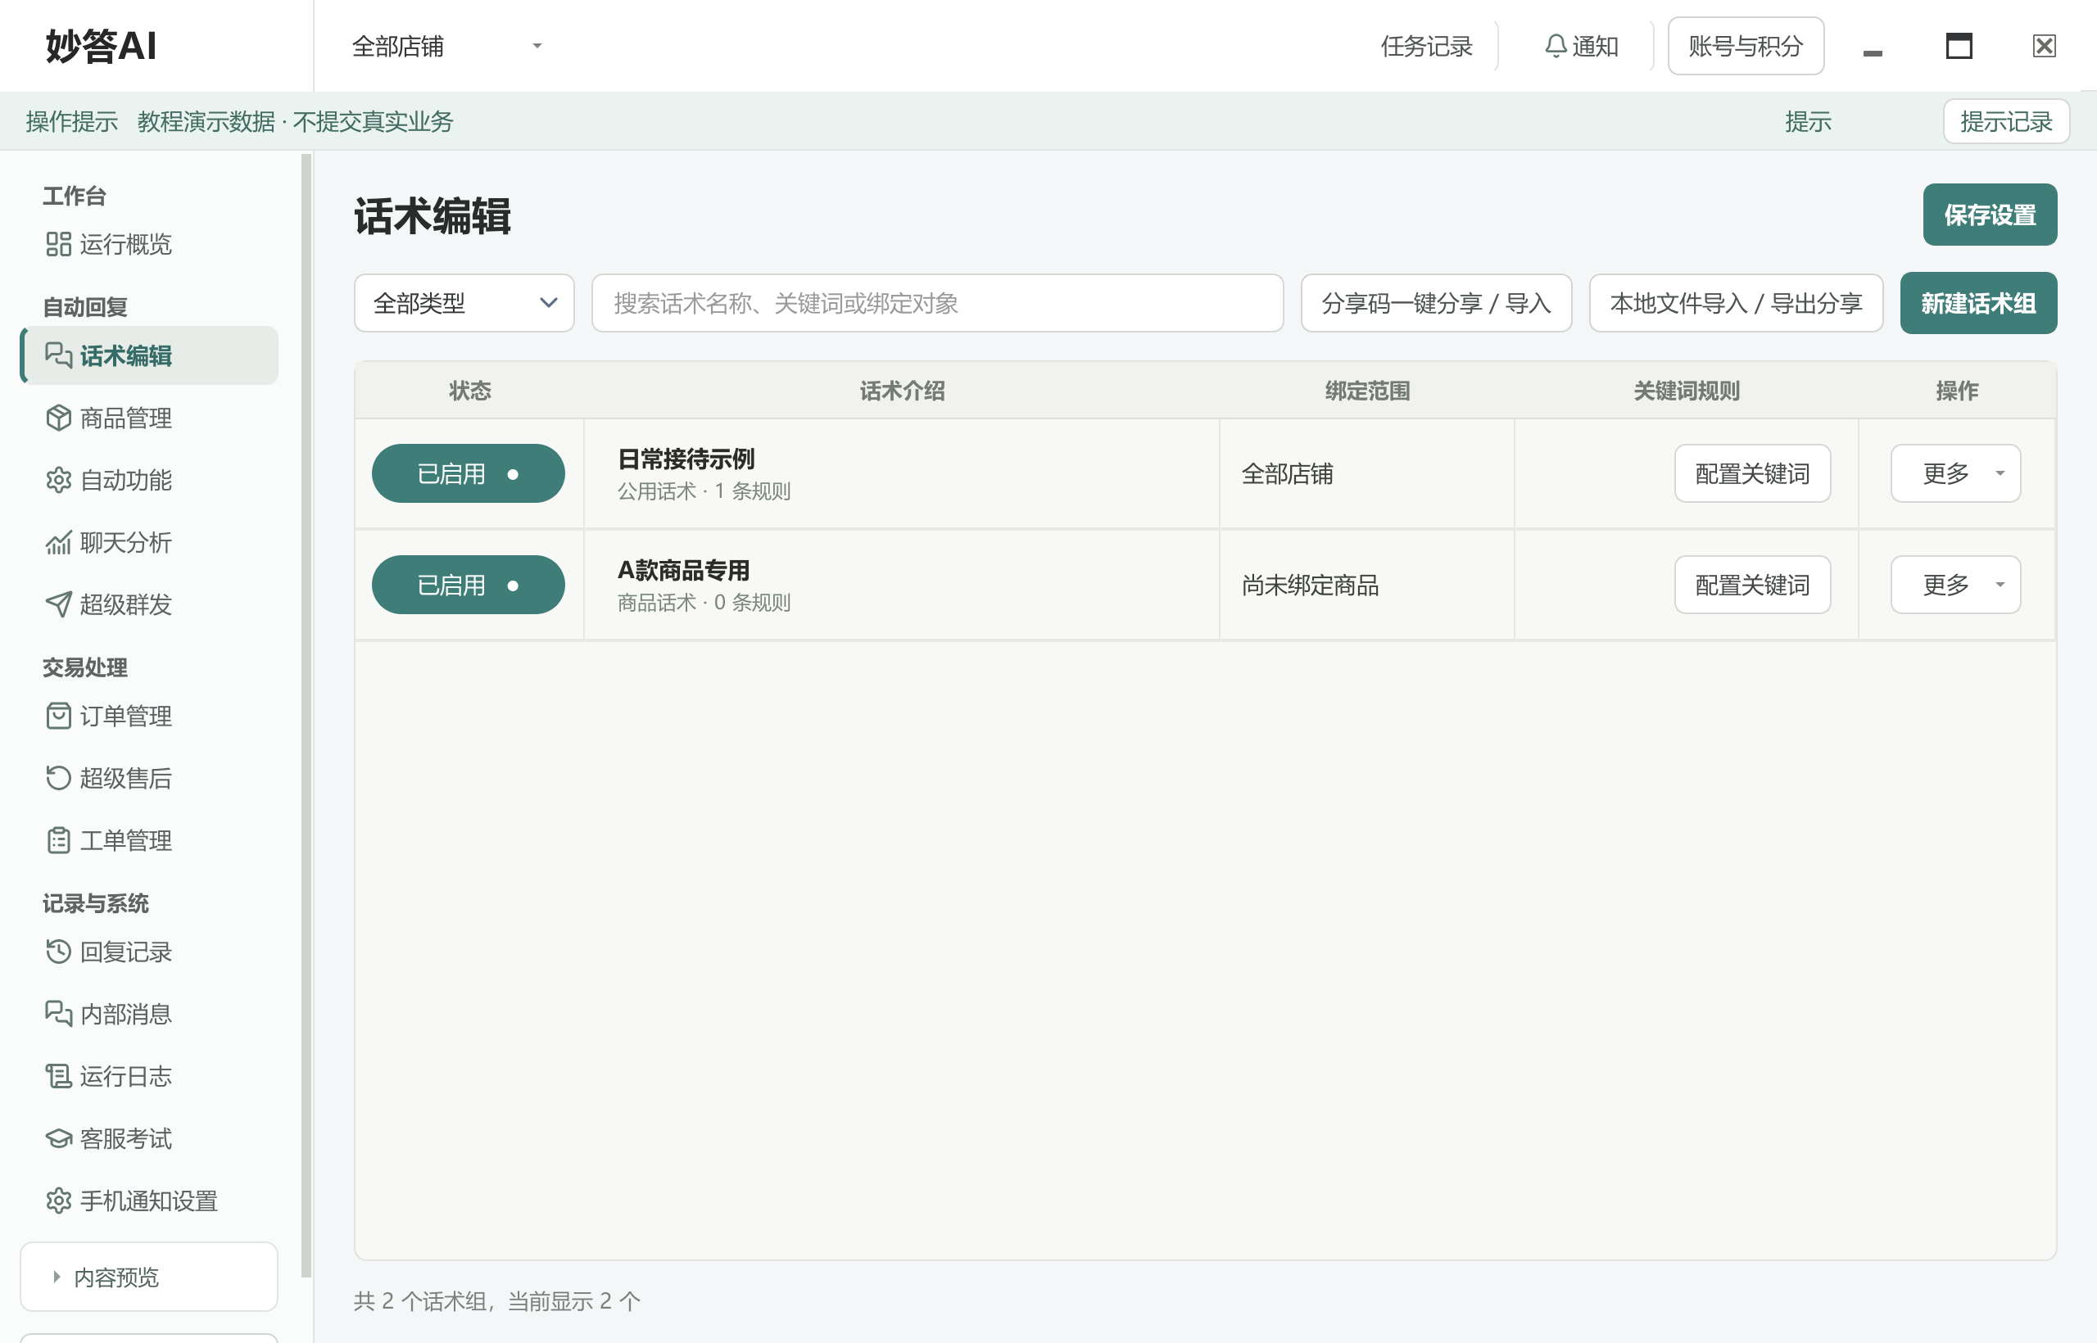Open 本地文件导入 / 导出分享

(1736, 304)
